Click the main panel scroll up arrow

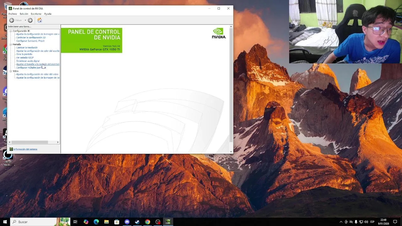pos(231,27)
